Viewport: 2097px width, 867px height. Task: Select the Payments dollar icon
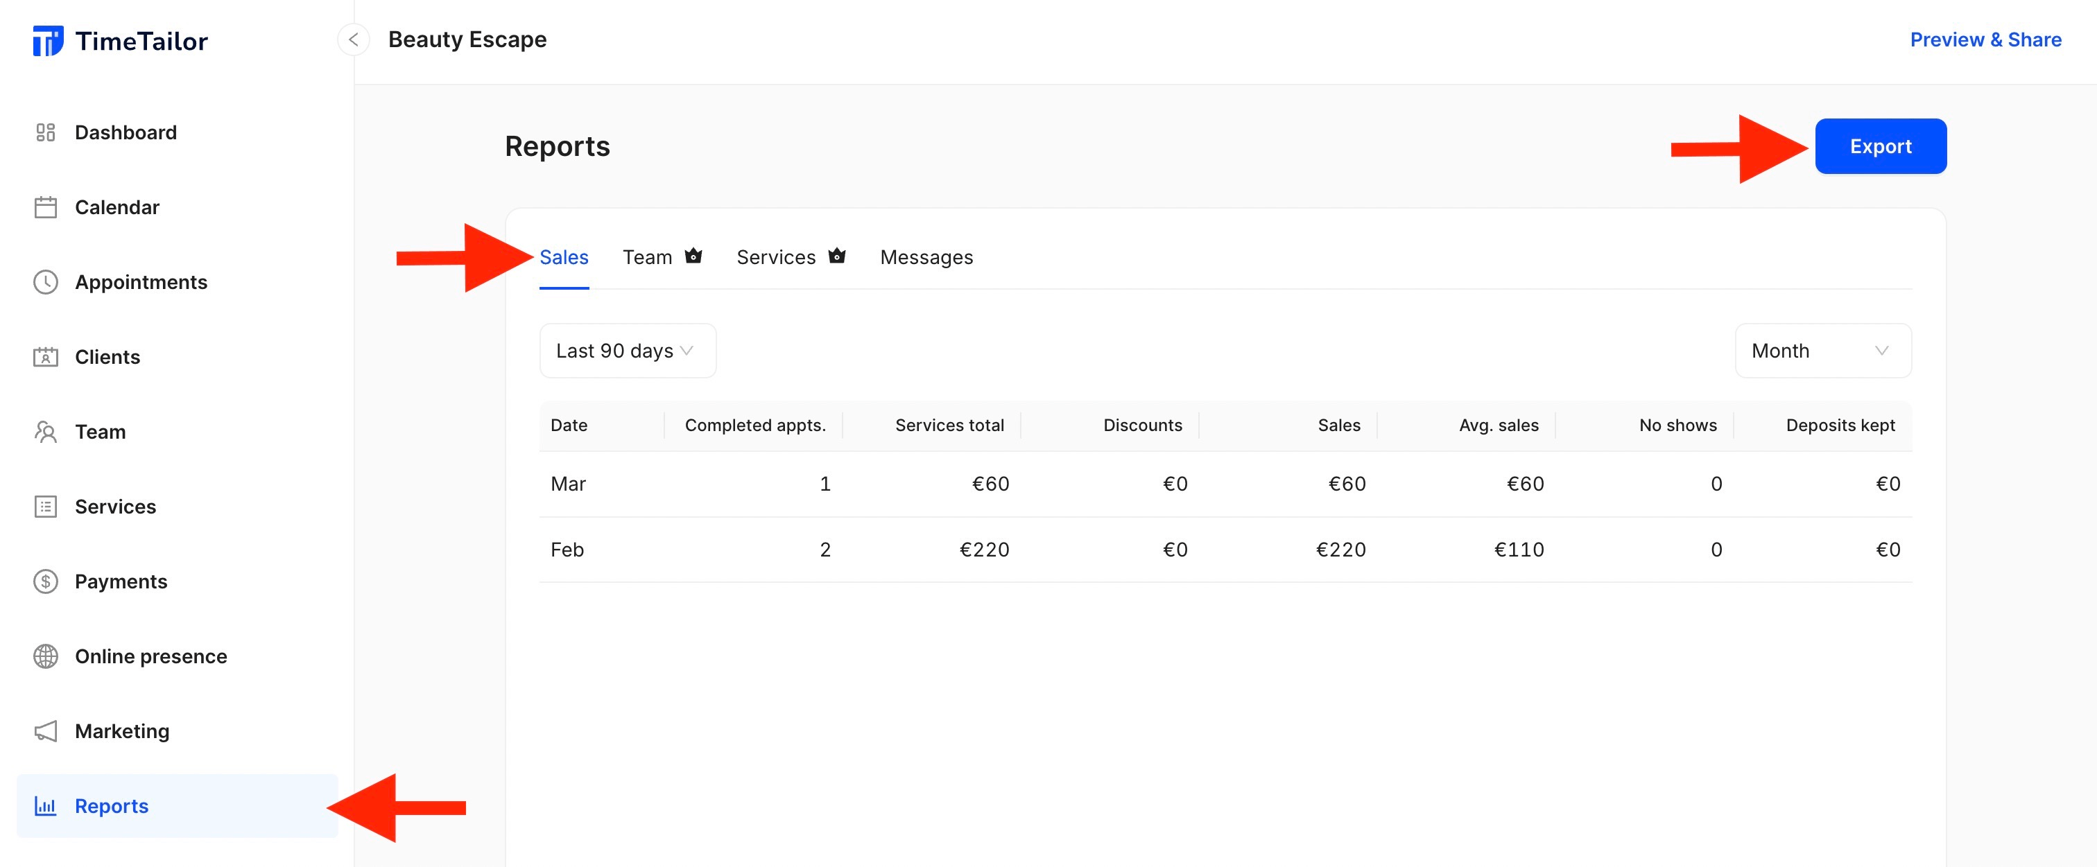tap(46, 581)
